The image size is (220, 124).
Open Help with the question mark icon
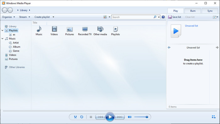click(163, 17)
